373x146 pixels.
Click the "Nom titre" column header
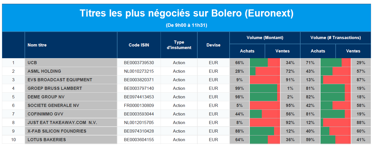[x=37, y=45]
